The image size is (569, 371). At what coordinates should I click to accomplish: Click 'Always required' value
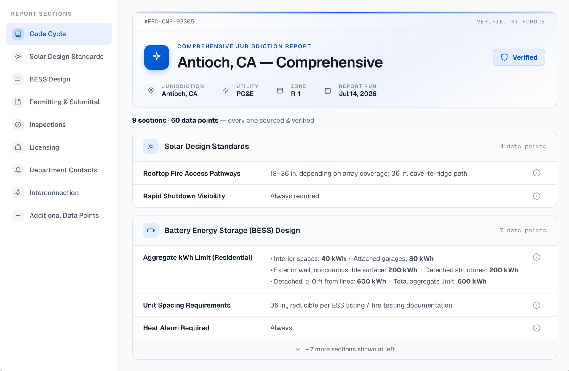(x=295, y=196)
